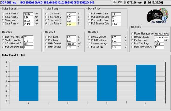Graph the Bus Voltage reading

tap(89, 47)
